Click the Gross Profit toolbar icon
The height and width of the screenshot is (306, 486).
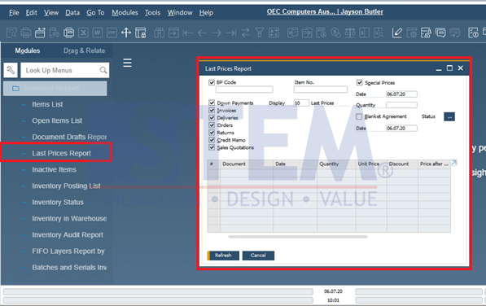[x=321, y=33]
